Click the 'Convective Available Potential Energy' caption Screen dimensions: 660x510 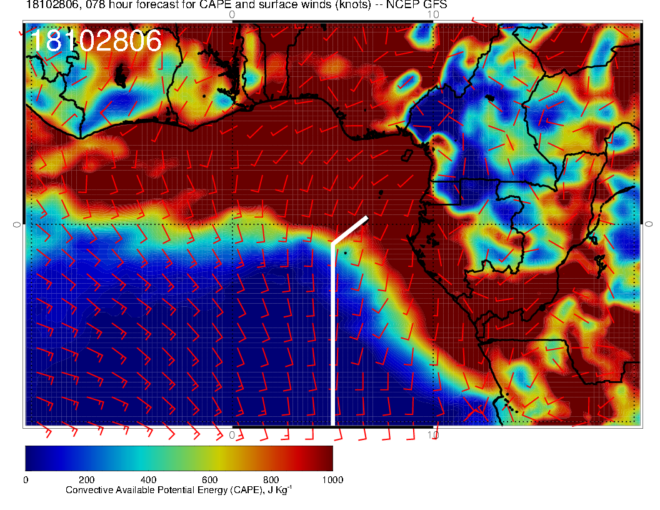coord(179,490)
